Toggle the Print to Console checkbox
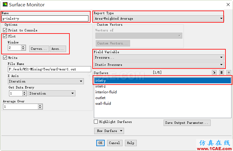The width and height of the screenshot is (233, 151). 5,30
